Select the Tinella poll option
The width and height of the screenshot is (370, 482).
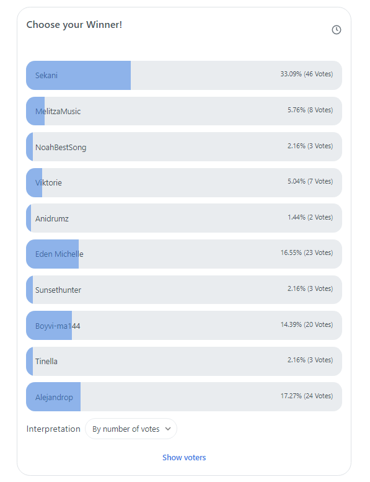pos(184,361)
